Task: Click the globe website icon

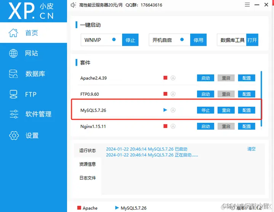Action: pos(13,53)
